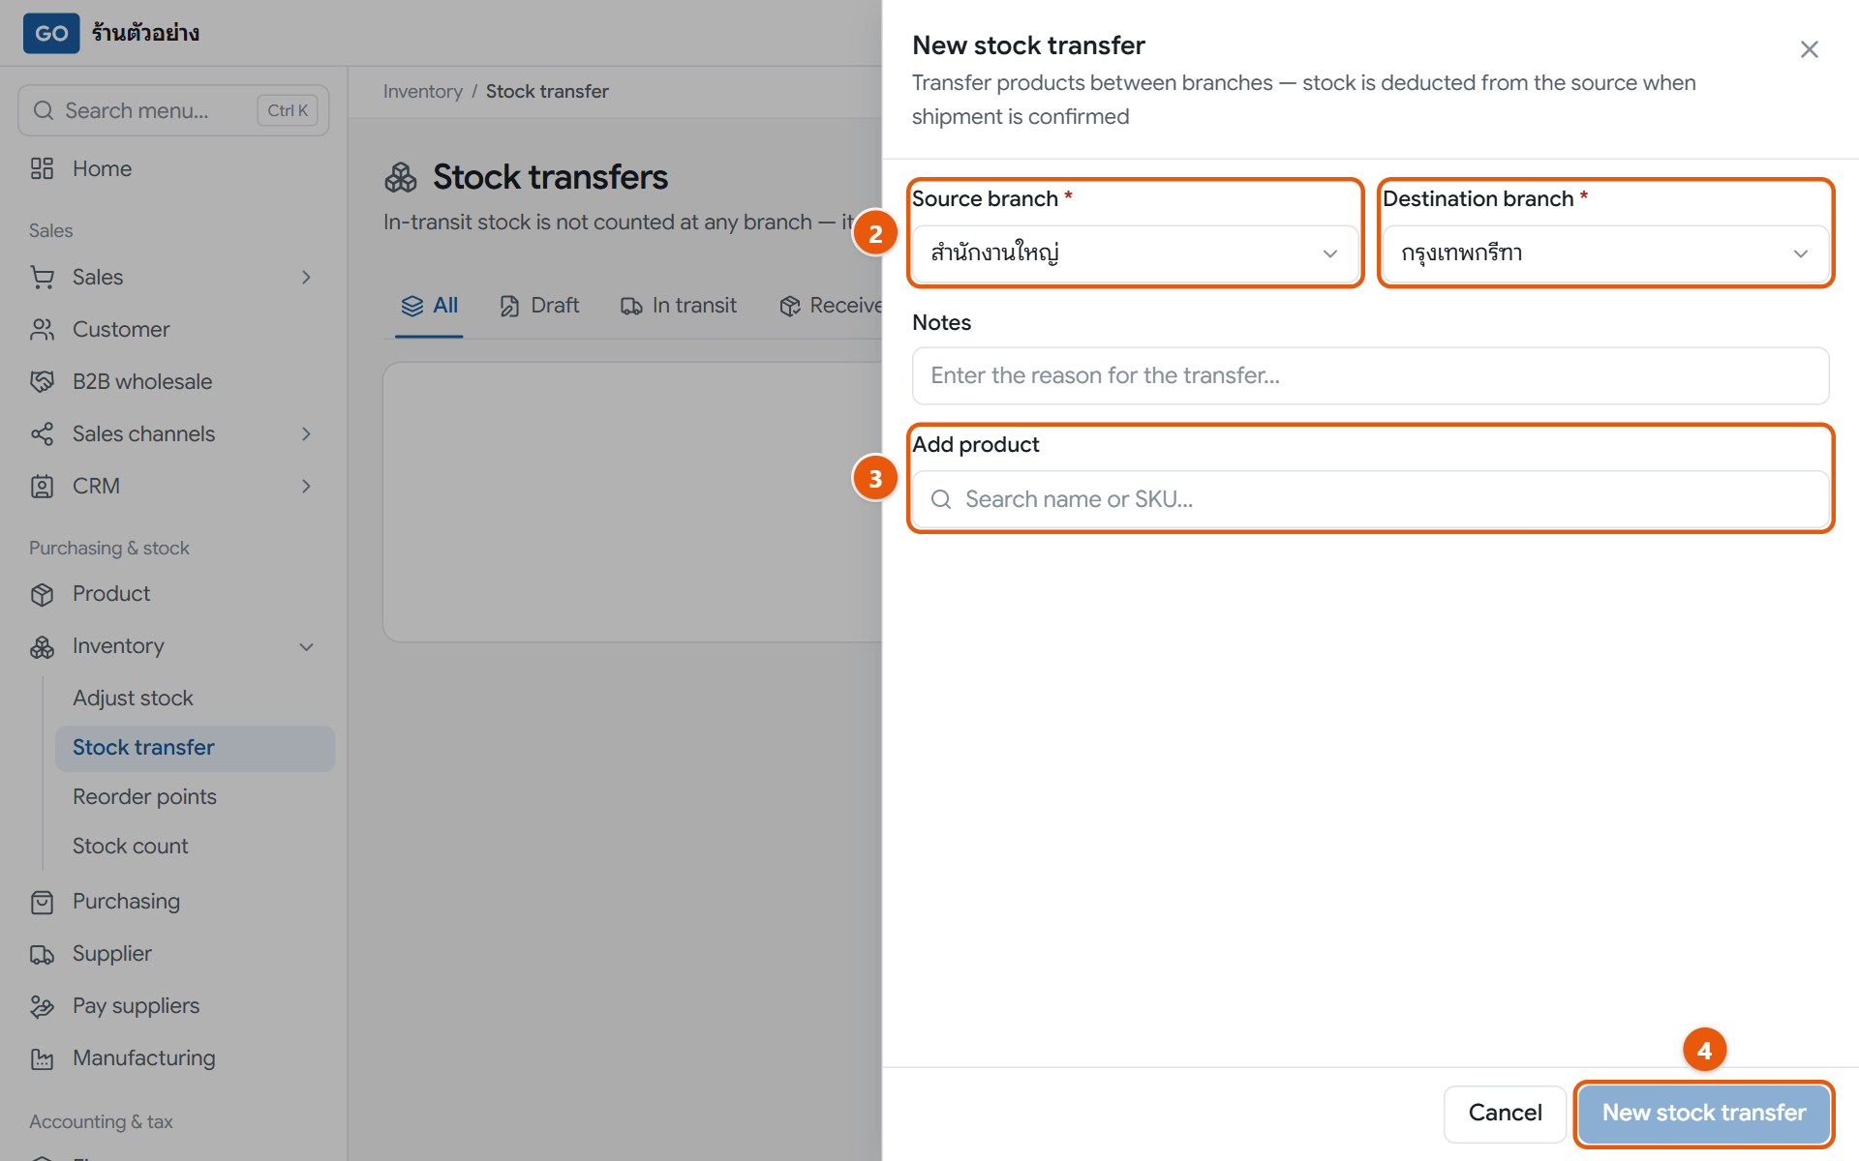This screenshot has width=1859, height=1161.
Task: Click the Pay suppliers coins icon
Action: [x=42, y=1006]
